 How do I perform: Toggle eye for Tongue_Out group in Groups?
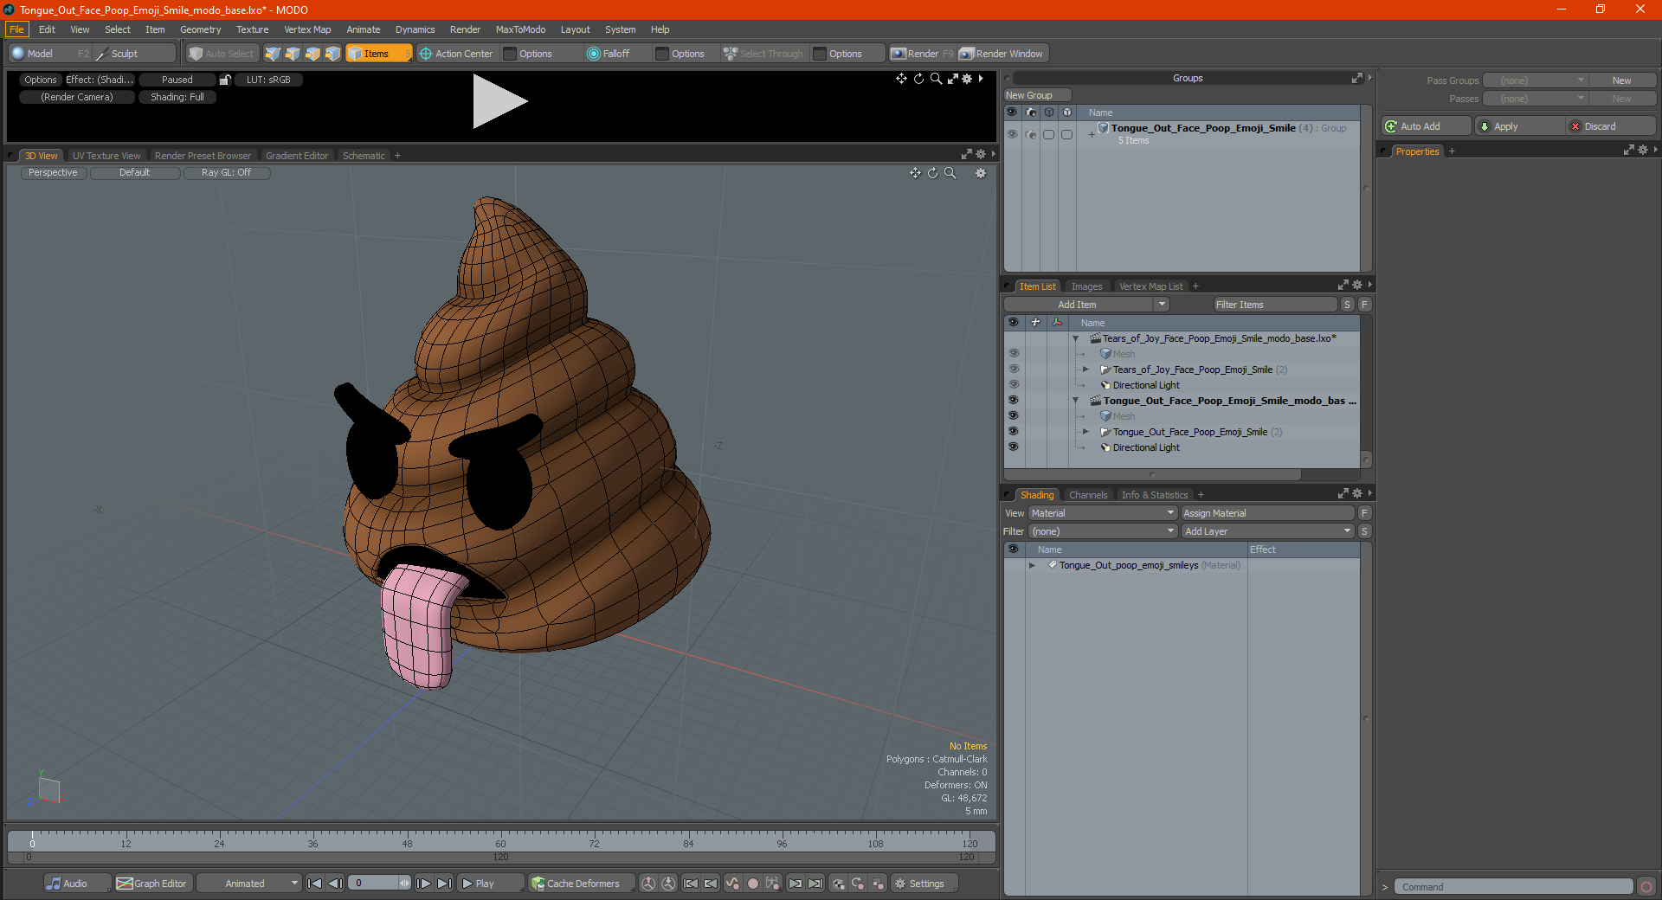[x=1012, y=134]
